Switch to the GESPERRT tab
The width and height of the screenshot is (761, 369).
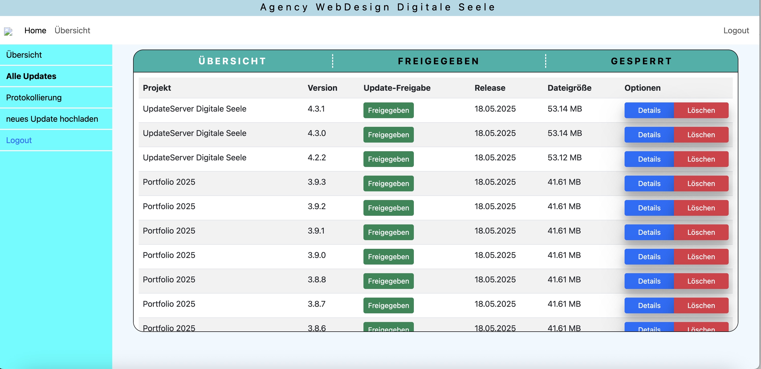click(x=641, y=61)
